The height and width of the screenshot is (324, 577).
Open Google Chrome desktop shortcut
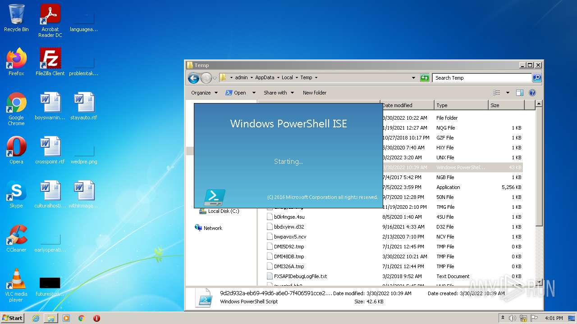pyautogui.click(x=16, y=109)
